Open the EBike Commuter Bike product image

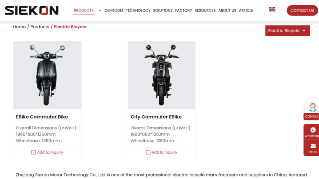tap(47, 75)
